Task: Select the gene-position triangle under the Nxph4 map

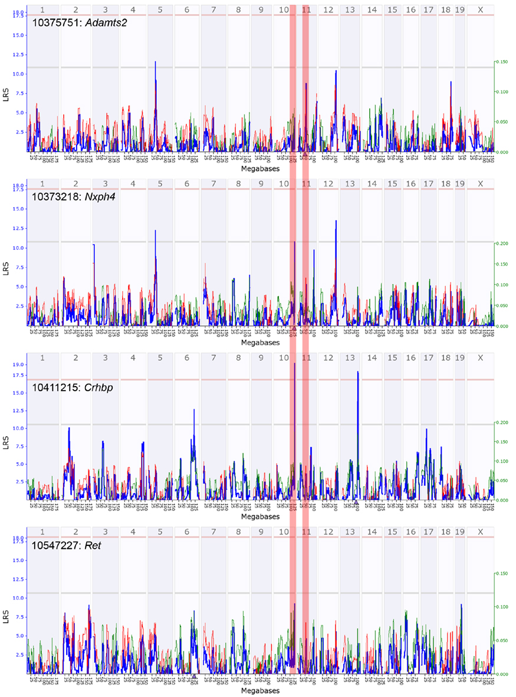Action: pos(294,328)
